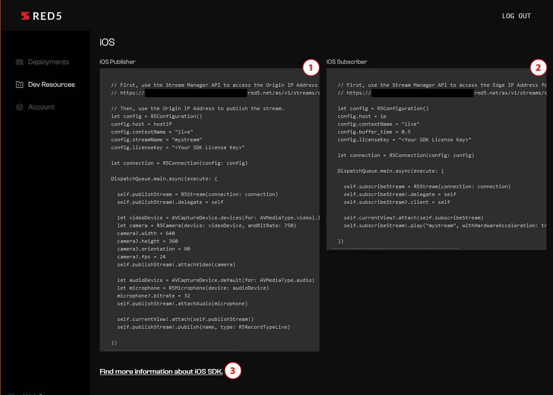Click 'let camera = R5Camera' line
The image size is (553, 395).
(x=207, y=225)
